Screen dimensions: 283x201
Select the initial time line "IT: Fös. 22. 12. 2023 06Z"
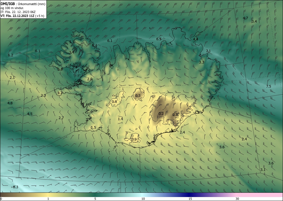tap(18, 12)
